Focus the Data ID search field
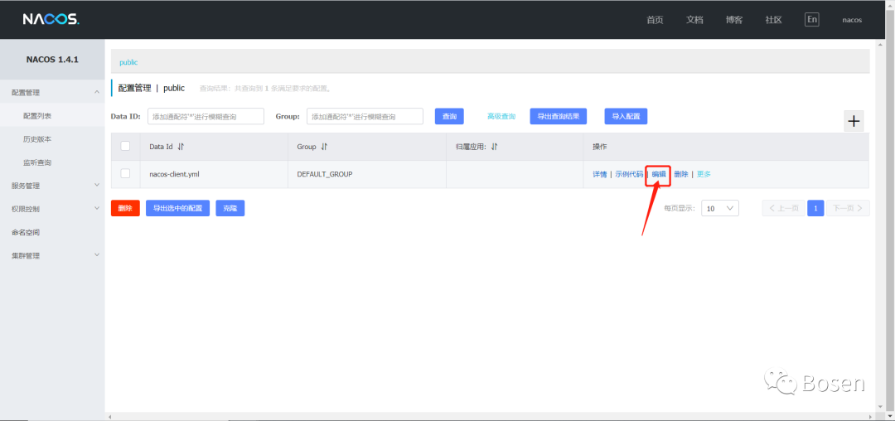Viewport: 895px width, 421px height. click(206, 116)
